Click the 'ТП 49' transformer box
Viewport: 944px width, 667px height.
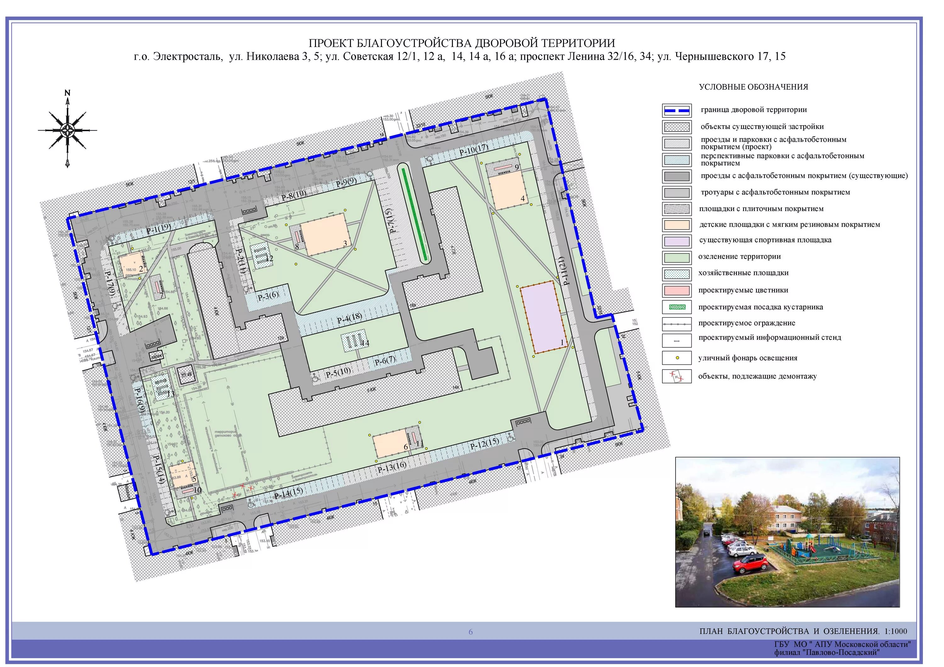pos(186,375)
